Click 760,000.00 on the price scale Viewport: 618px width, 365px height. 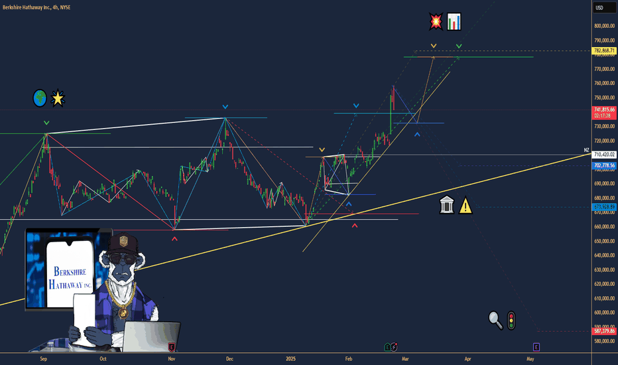tap(604, 83)
